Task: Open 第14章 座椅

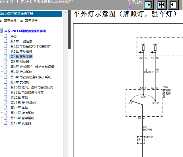Action: tap(19, 108)
